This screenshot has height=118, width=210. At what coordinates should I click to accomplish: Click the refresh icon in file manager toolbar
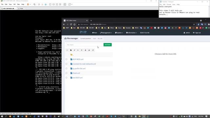coord(93,50)
